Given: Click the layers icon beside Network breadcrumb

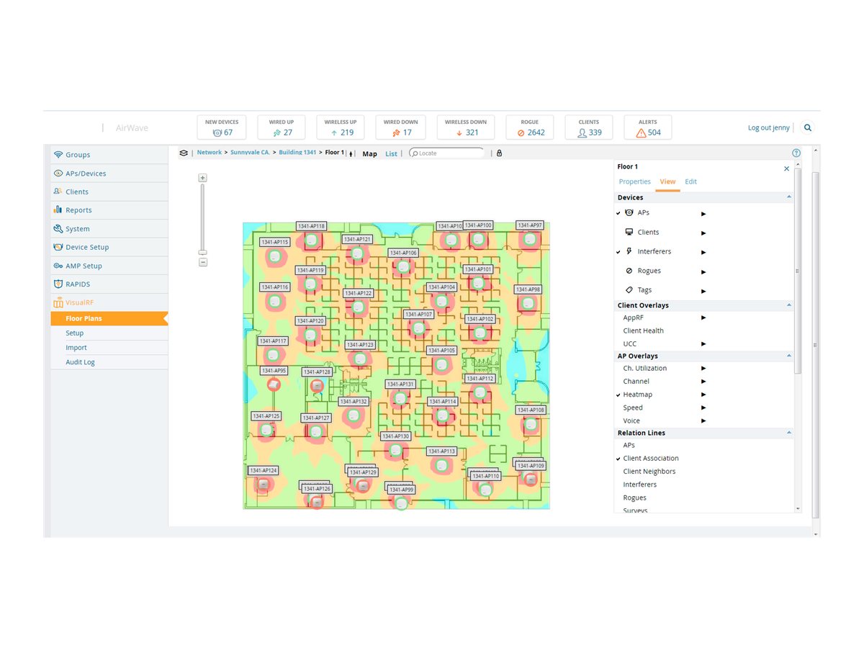Looking at the screenshot, I should [x=184, y=153].
